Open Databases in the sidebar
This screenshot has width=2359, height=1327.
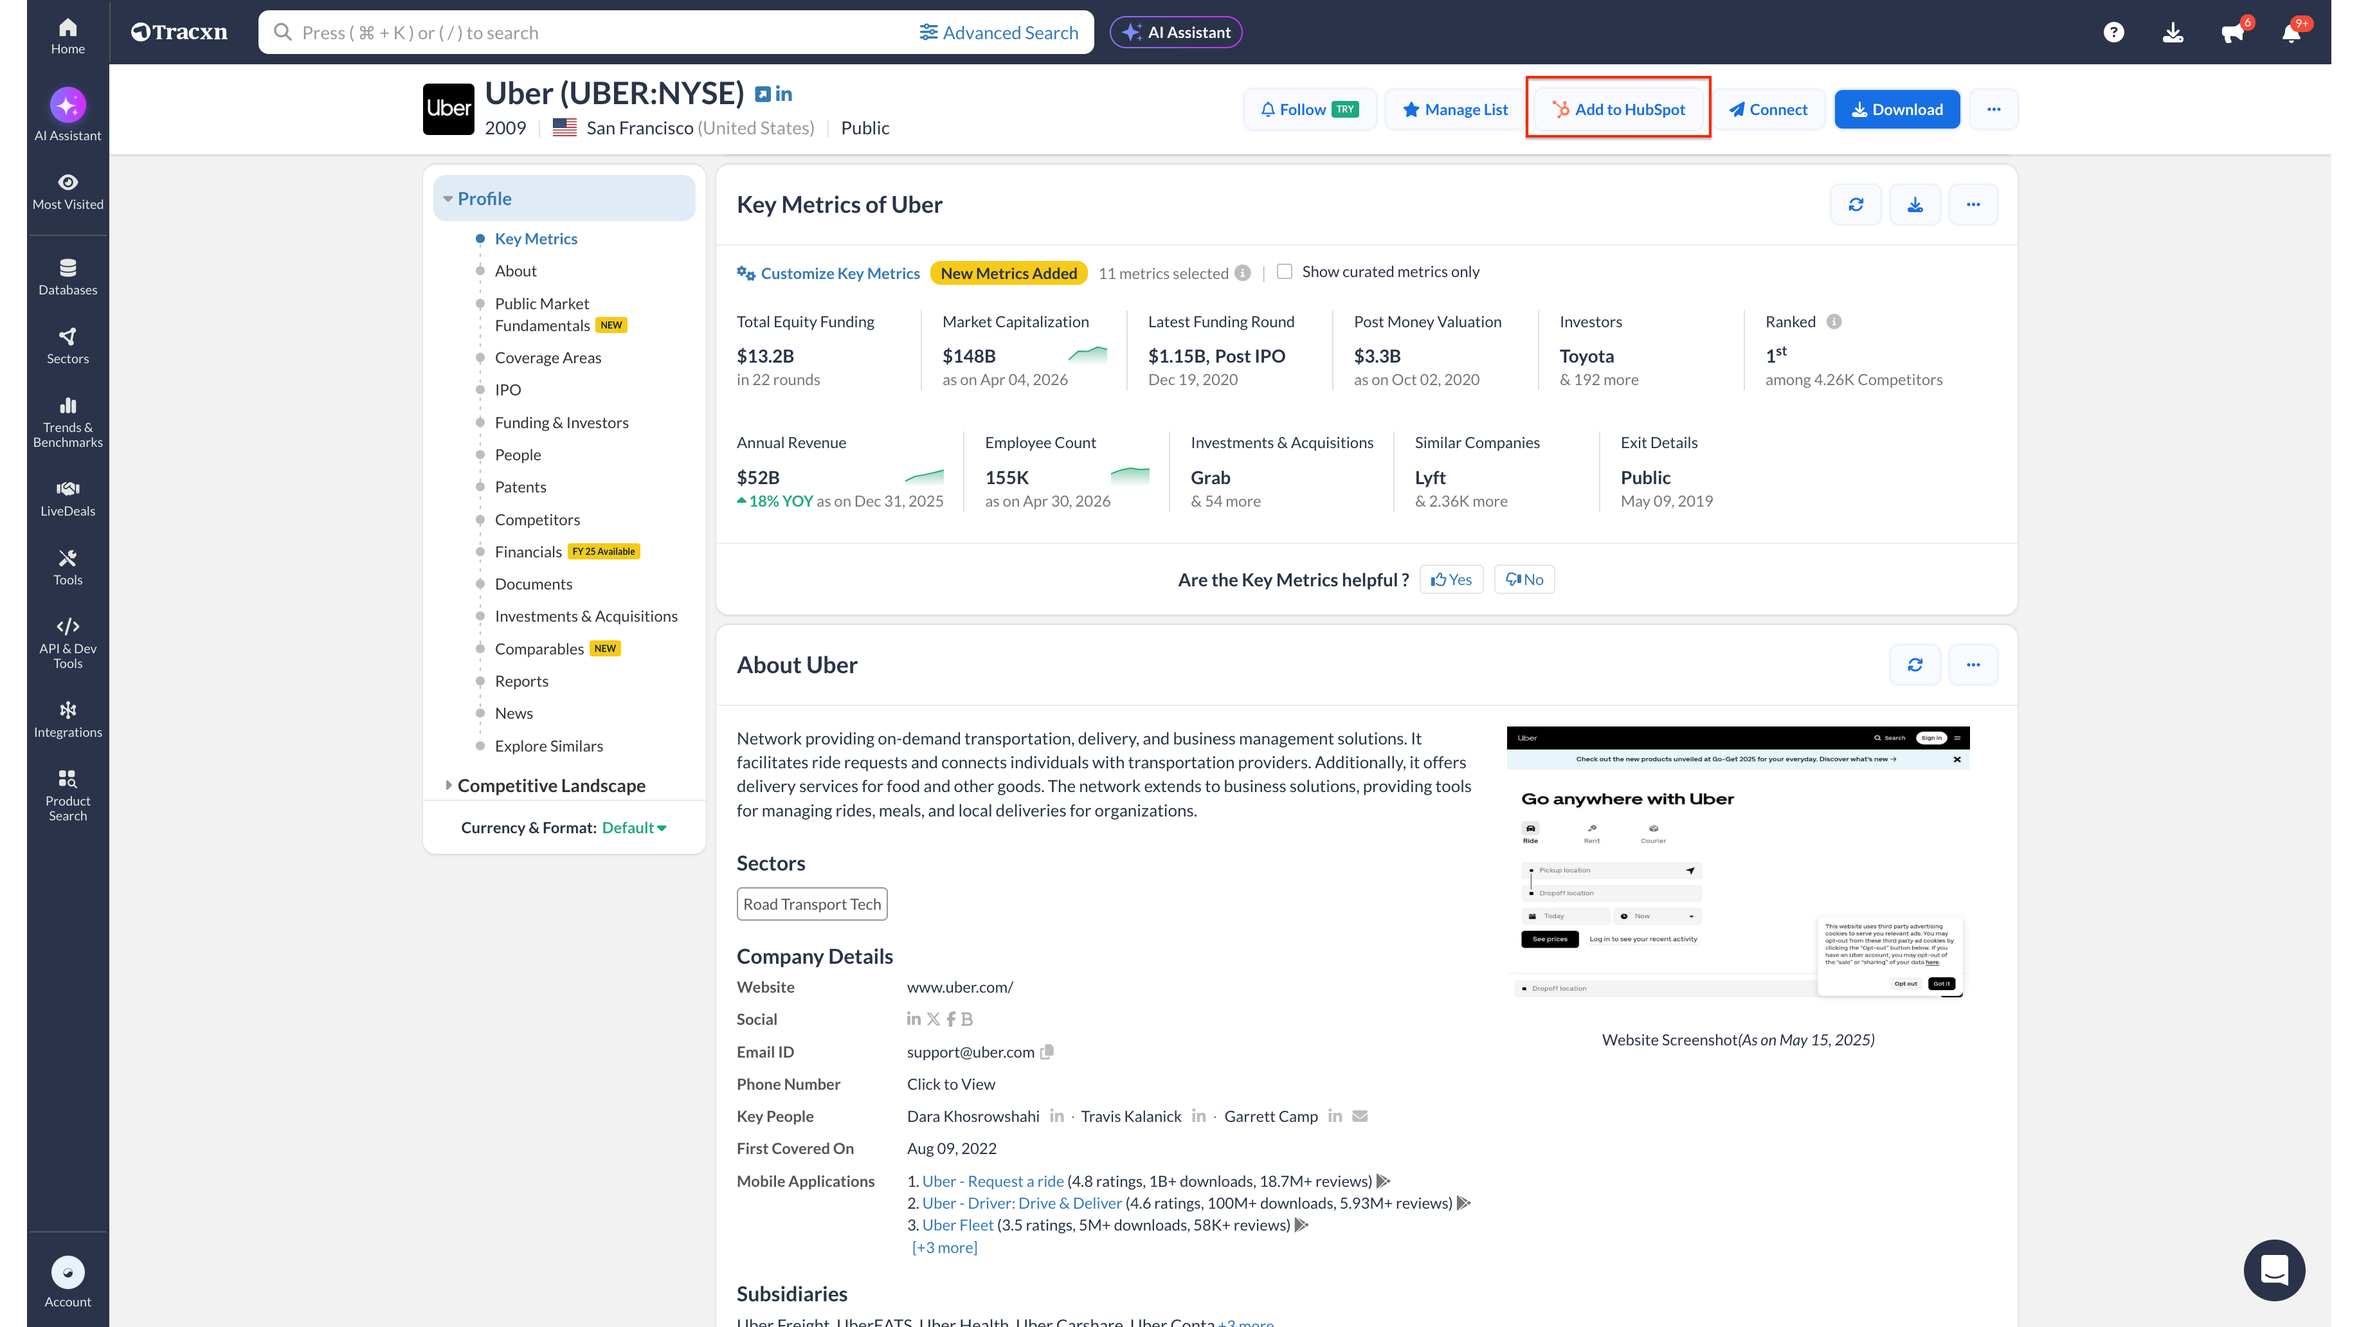[x=68, y=278]
